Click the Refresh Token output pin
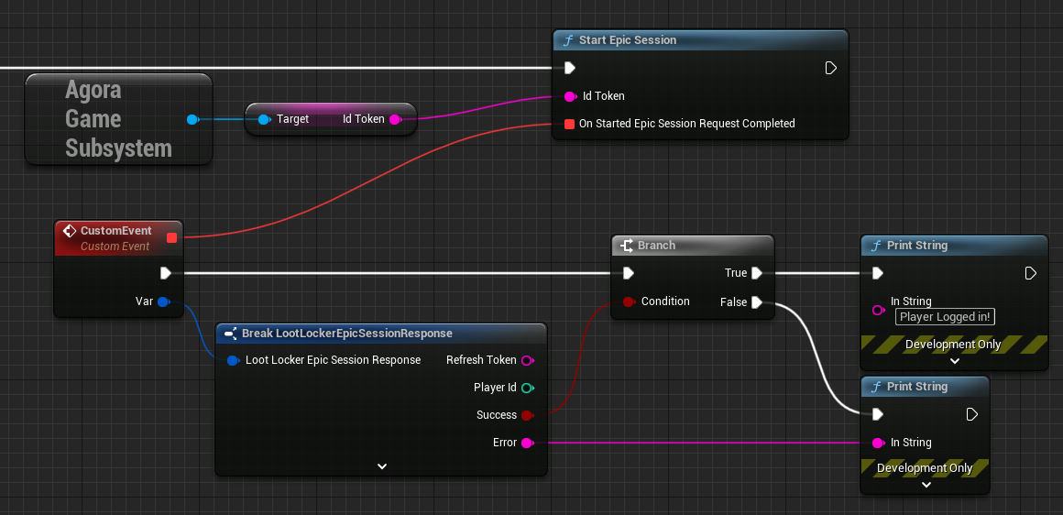1063x515 pixels. [528, 360]
